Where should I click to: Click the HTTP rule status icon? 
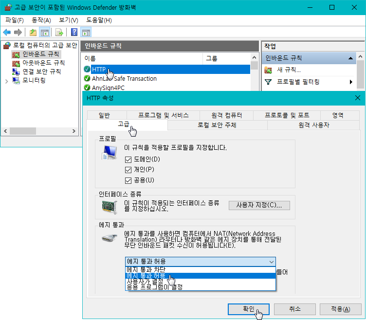click(x=87, y=69)
